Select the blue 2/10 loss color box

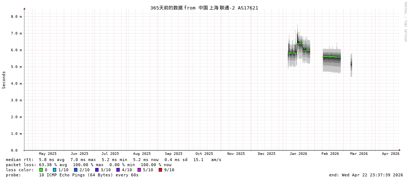point(76,170)
